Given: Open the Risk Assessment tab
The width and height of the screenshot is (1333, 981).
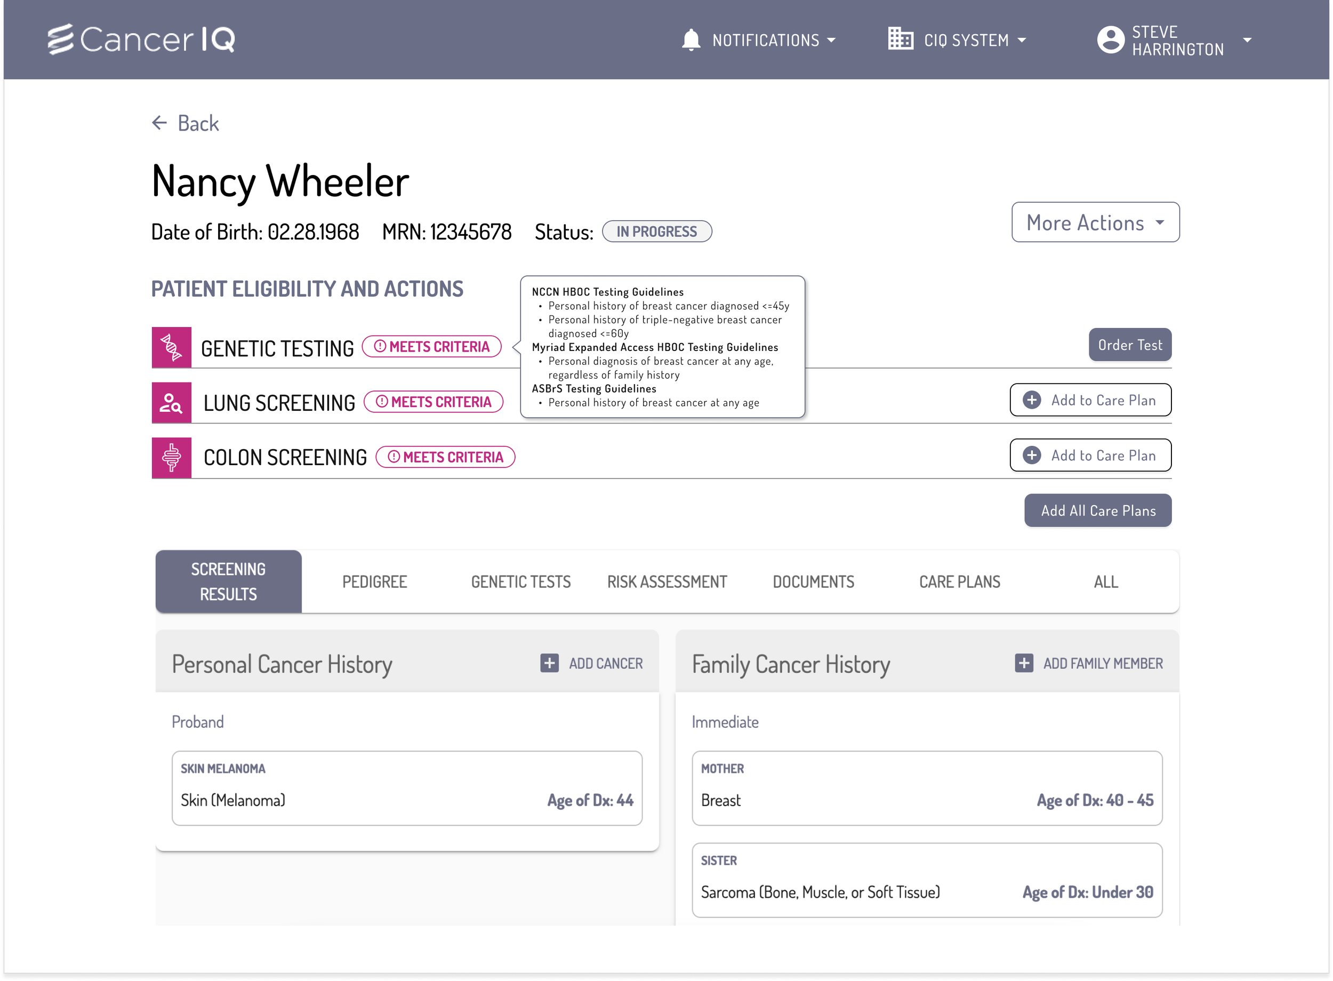Looking at the screenshot, I should click(x=667, y=582).
